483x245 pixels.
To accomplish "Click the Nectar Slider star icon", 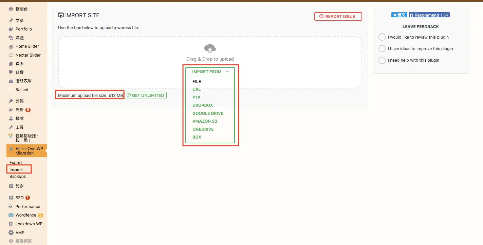I will pos(11,55).
